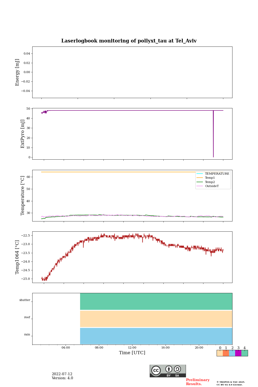The height and width of the screenshot is (387, 258).
Task: Click the plot title Laserlogbook monitoring
Action: (129, 41)
